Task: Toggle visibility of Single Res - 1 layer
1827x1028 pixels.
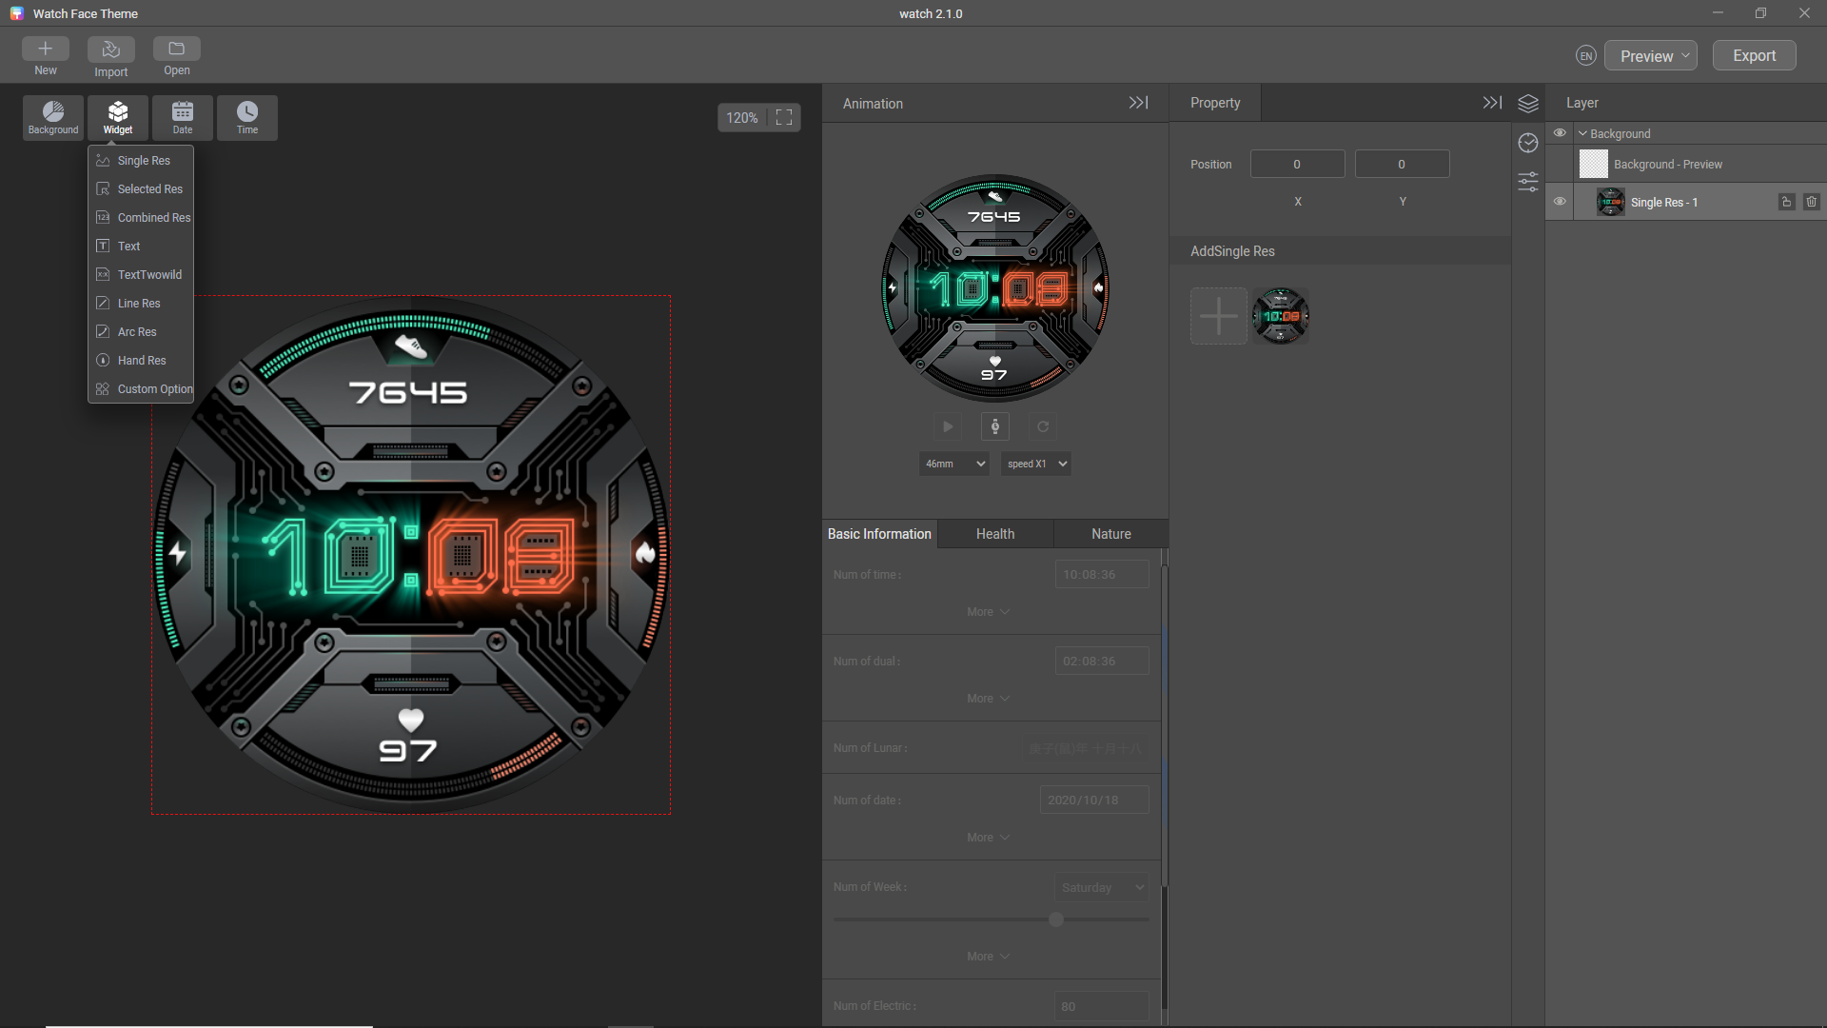Action: (1560, 202)
